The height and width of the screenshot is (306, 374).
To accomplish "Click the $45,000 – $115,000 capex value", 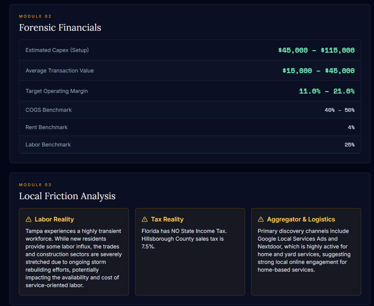I will 316,50.
